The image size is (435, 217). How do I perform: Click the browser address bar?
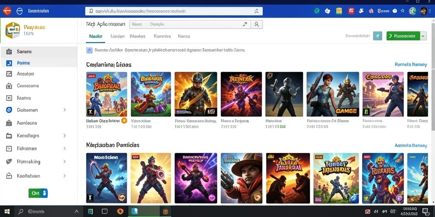pos(174,11)
